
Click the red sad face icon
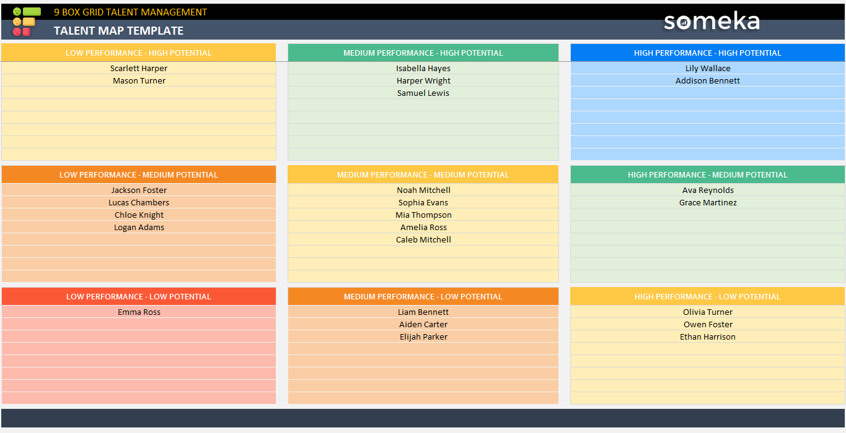17,32
